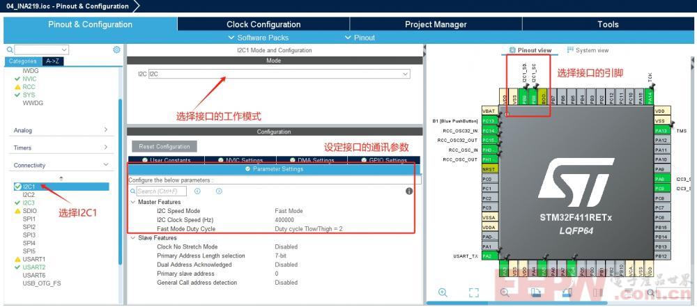
Task: Collapse the Master Features section
Action: (x=133, y=202)
